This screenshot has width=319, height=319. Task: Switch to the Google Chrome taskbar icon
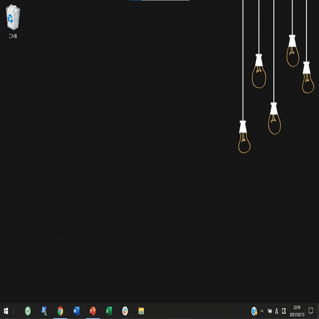coord(60,311)
